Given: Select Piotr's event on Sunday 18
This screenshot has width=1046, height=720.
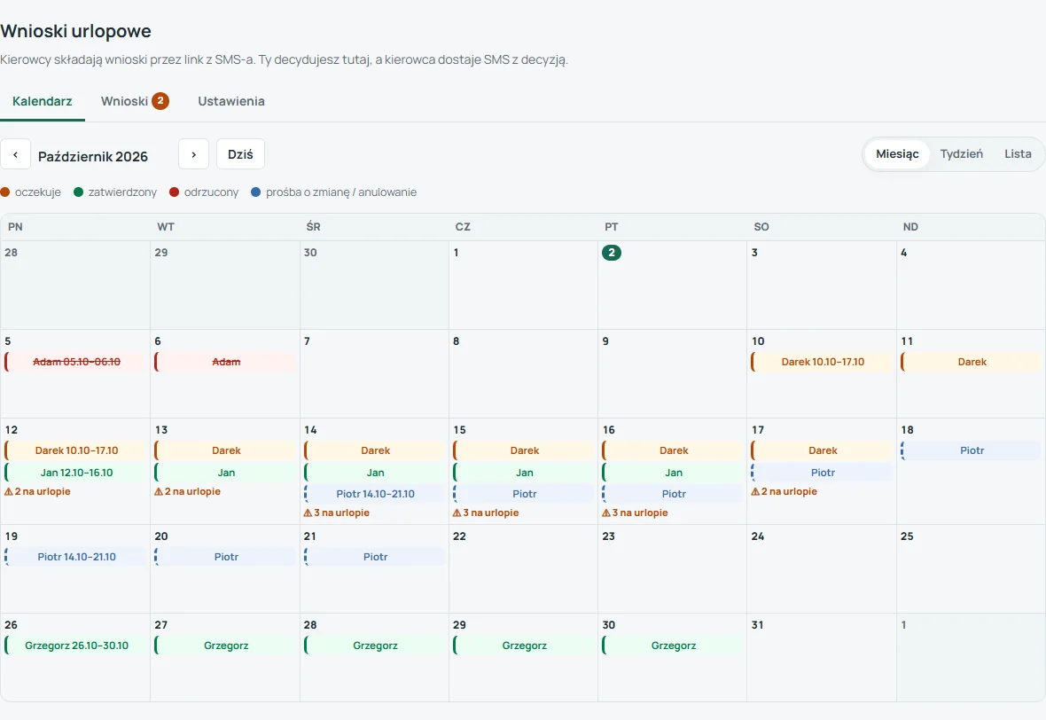Looking at the screenshot, I should coord(972,450).
